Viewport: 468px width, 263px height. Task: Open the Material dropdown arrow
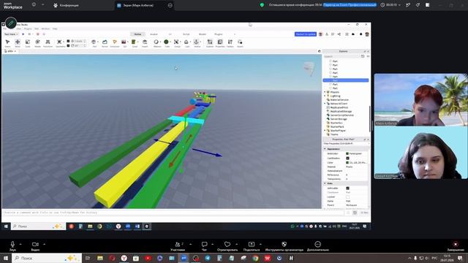(161, 42)
